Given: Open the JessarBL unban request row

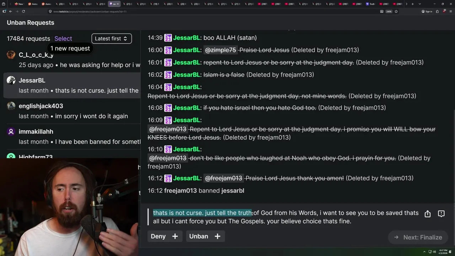Looking at the screenshot, I should pyautogui.click(x=72, y=85).
